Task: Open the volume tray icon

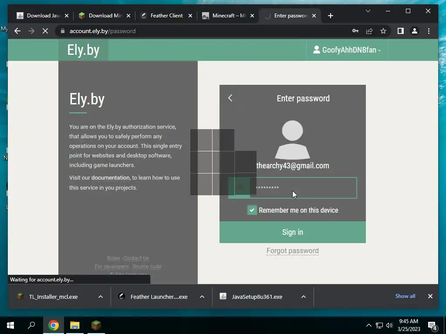Action: click(x=389, y=325)
